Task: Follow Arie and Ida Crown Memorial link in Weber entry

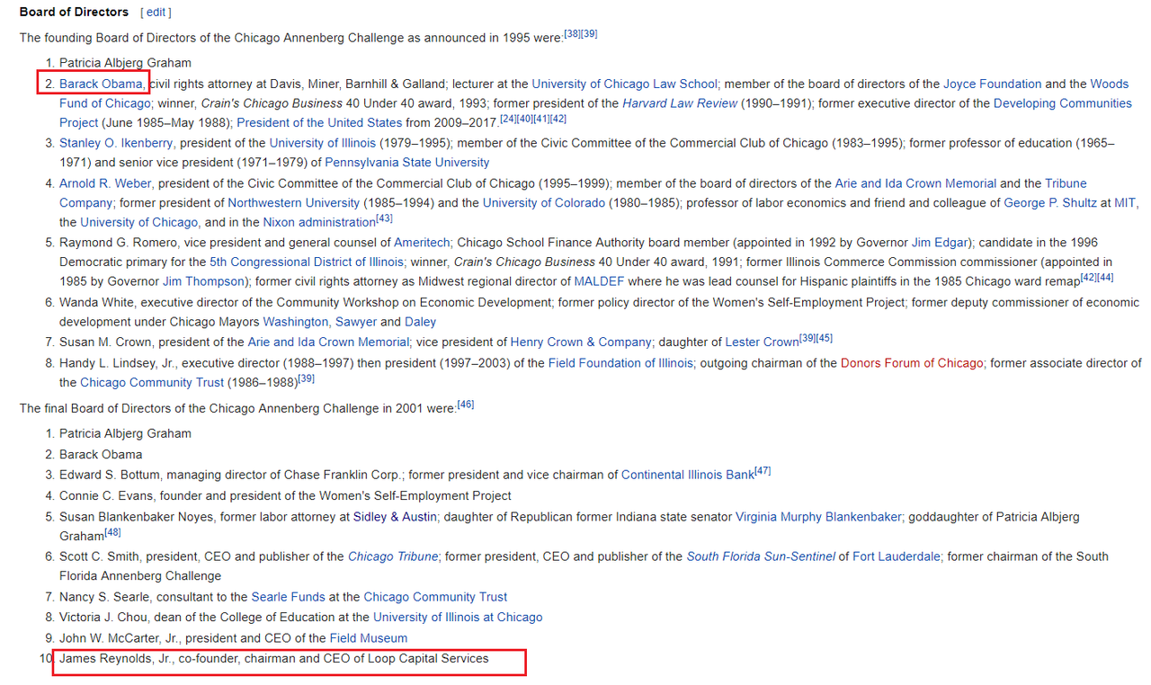Action: pos(915,183)
